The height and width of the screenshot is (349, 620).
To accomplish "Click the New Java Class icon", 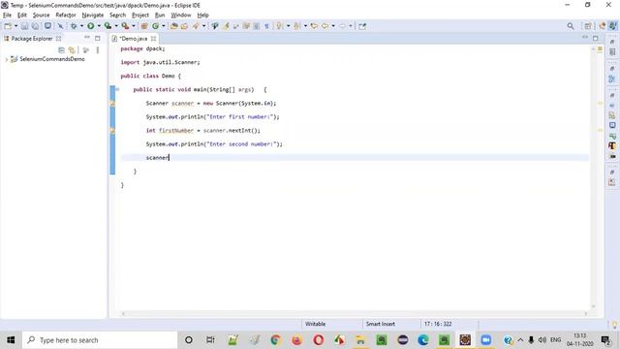I will point(155,26).
